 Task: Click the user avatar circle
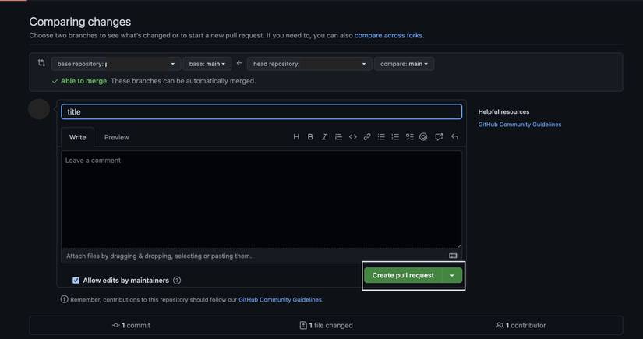click(39, 109)
